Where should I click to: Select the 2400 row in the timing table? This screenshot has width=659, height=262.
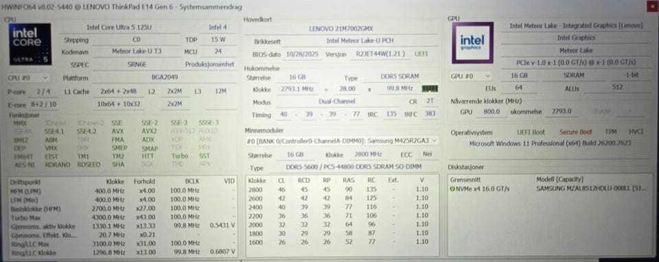tap(342, 207)
